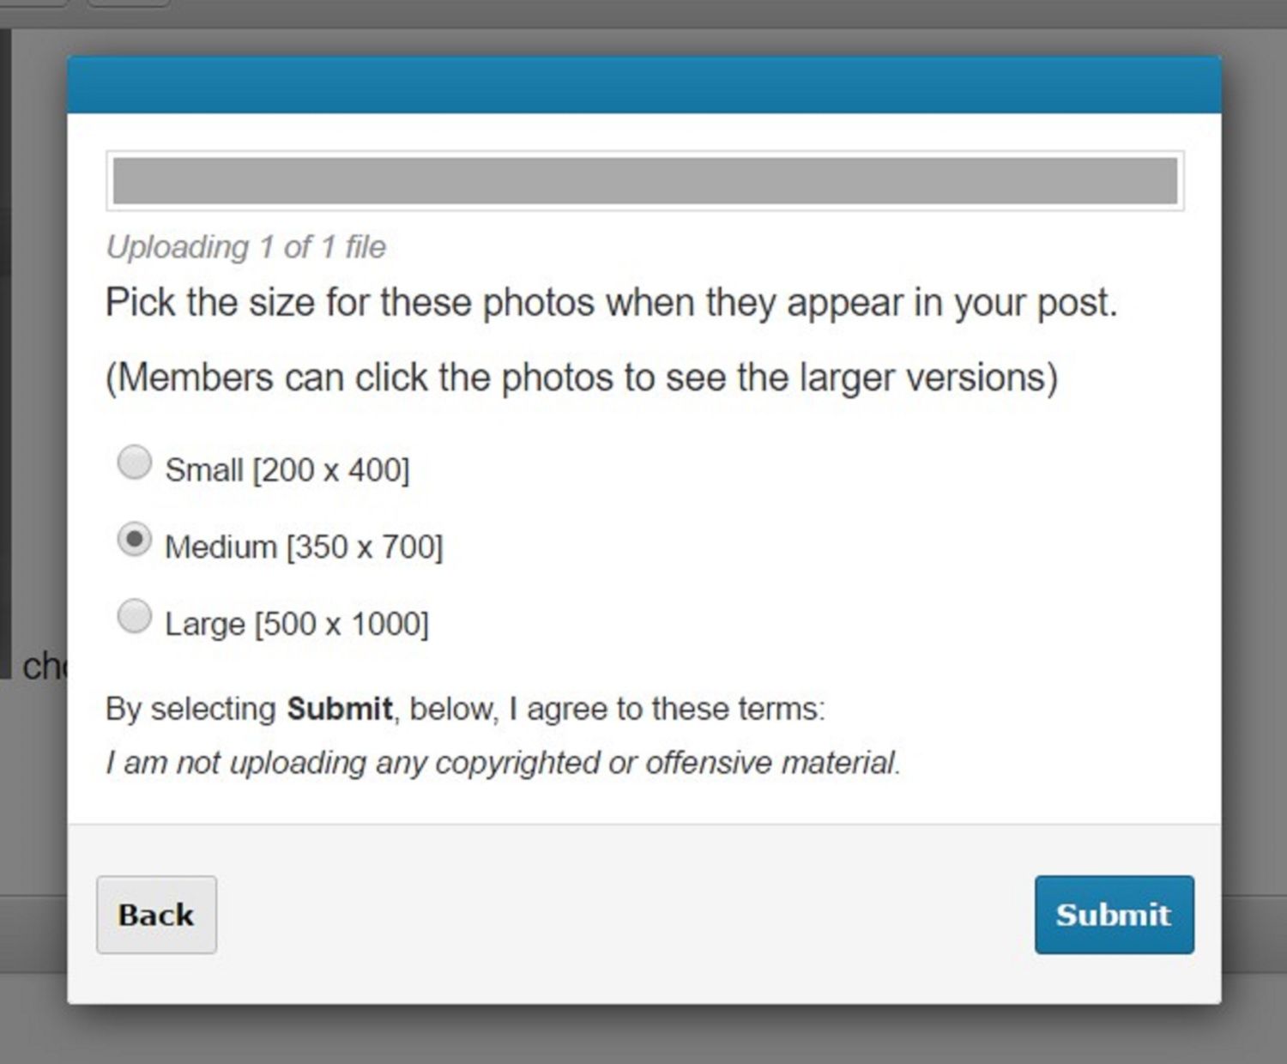Choose the Large [500 x 1000] radio option

[134, 616]
